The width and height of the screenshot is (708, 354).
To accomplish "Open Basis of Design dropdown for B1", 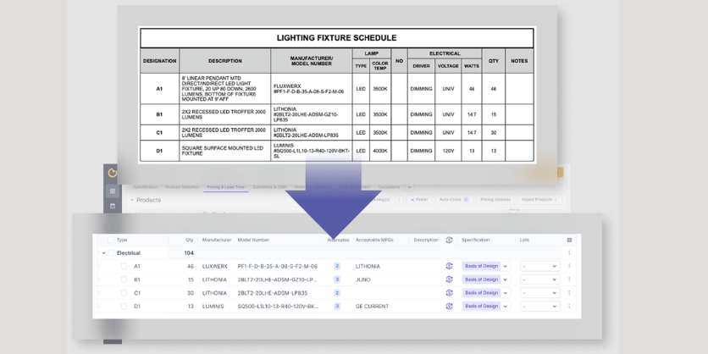I will tap(486, 279).
